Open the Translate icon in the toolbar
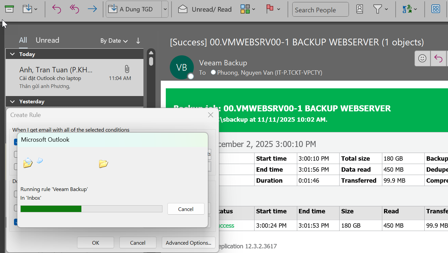Viewport: 448px width, 253px height. 407,9
